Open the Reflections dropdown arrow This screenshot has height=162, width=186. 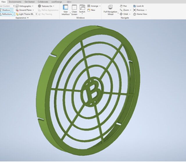tap(14, 14)
